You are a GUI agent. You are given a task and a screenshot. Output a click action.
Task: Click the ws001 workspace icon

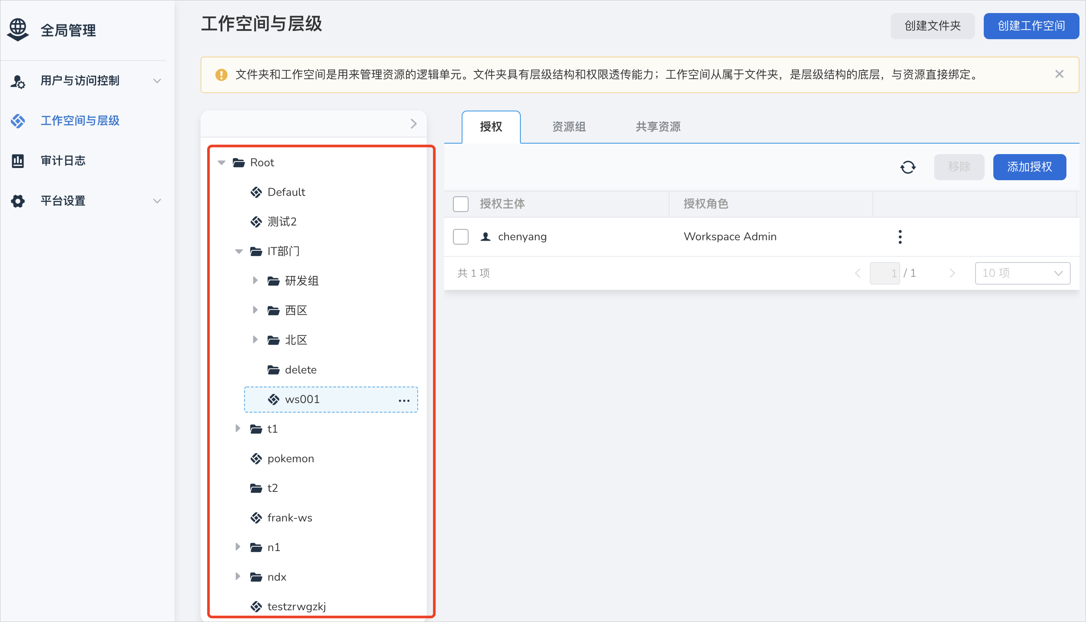click(x=274, y=400)
